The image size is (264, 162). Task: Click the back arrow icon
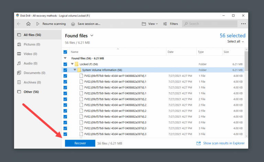pyautogui.click(x=19, y=24)
